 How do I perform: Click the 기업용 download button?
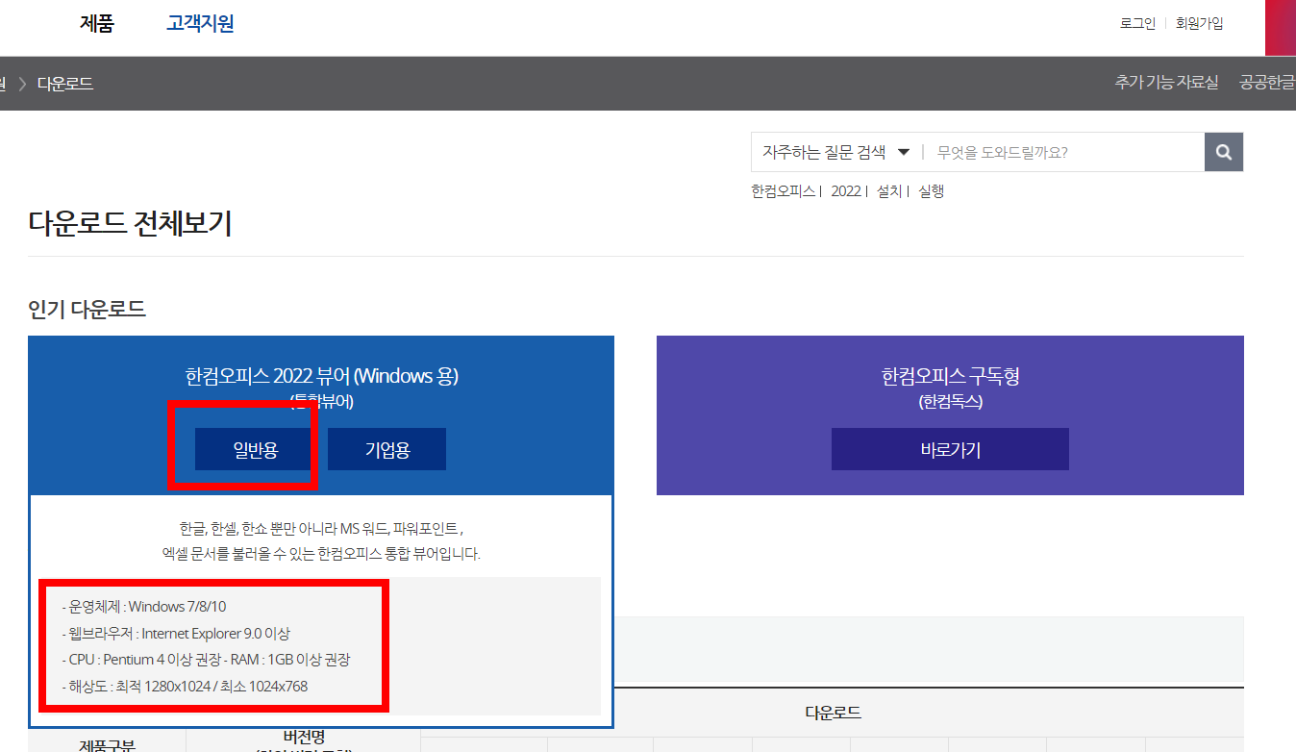coord(386,448)
